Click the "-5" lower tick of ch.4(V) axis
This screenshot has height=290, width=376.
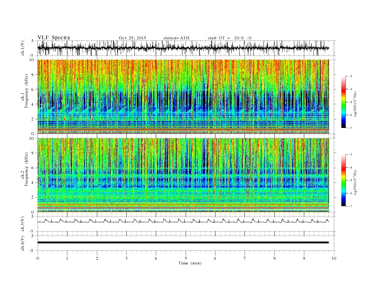click(x=32, y=251)
